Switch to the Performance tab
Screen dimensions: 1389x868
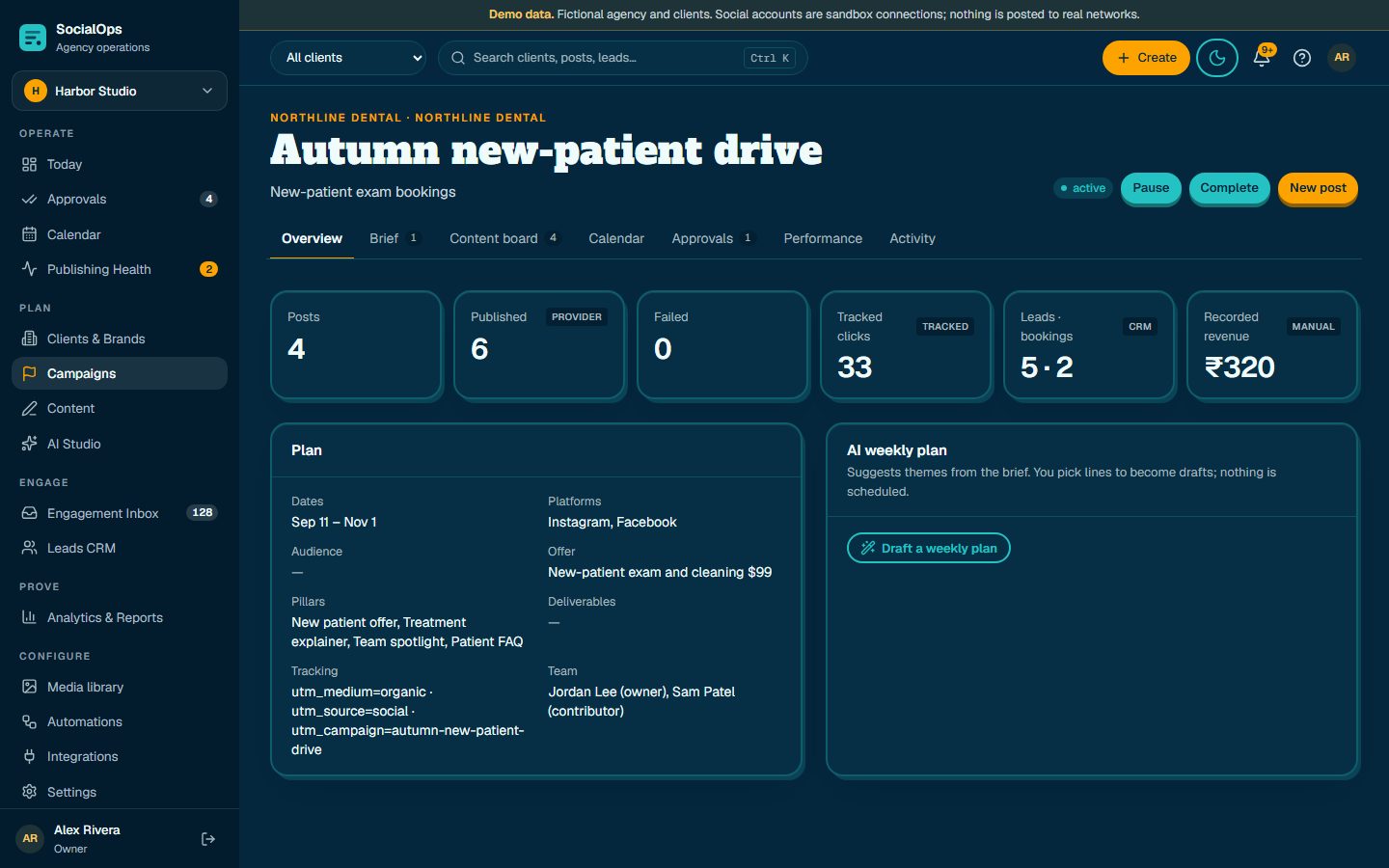coord(823,238)
